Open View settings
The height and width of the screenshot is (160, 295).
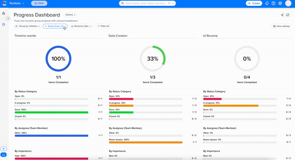point(281,26)
